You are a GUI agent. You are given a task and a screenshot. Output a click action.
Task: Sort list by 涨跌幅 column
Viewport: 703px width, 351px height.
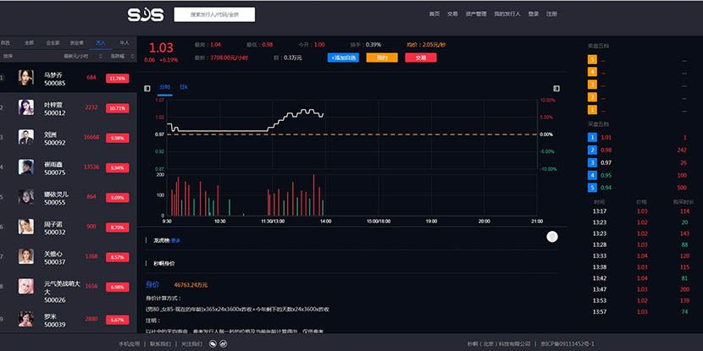tap(117, 55)
